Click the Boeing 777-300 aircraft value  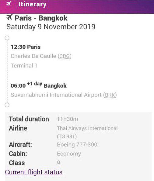pos(77,144)
